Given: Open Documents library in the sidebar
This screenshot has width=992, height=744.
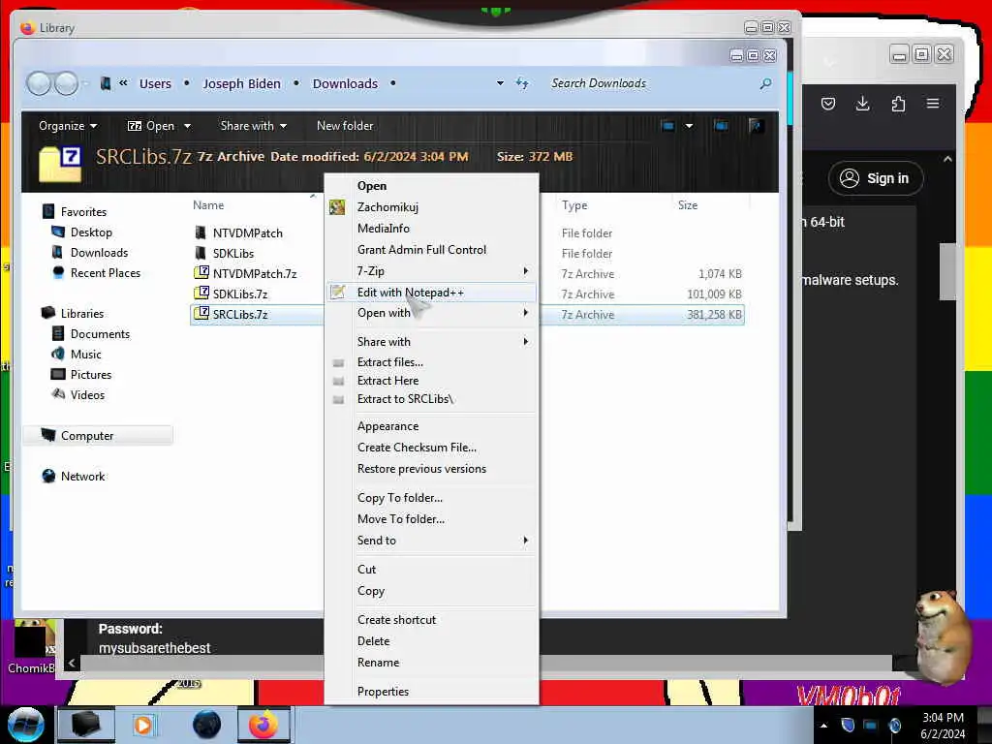Looking at the screenshot, I should click(100, 334).
